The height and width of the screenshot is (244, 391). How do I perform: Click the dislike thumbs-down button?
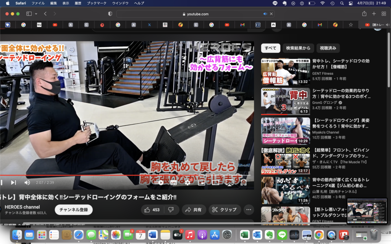(x=171, y=210)
